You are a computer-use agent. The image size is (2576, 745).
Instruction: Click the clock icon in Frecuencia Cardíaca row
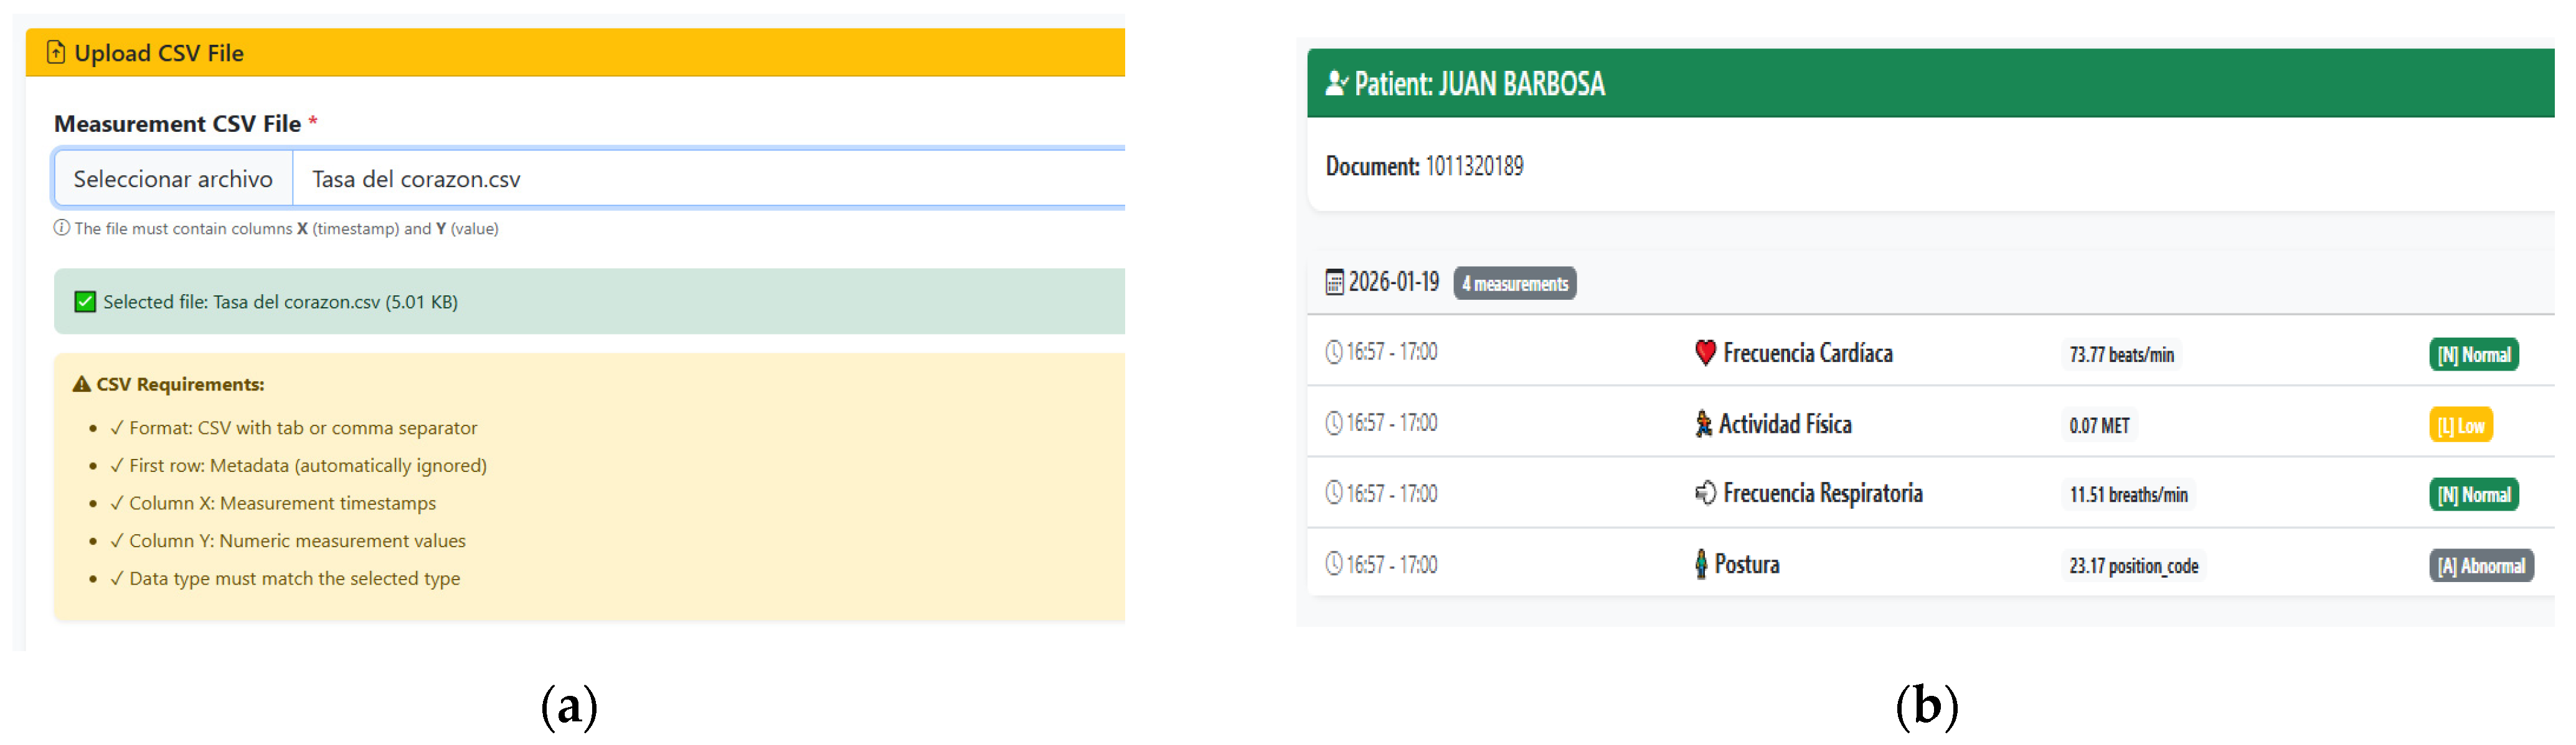1333,353
